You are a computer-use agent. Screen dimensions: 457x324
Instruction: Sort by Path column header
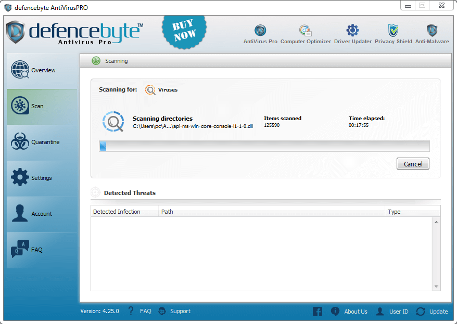(271, 212)
